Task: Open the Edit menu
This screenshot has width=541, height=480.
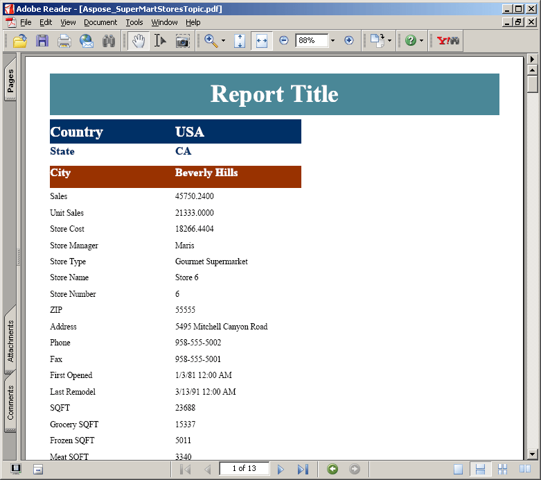Action: coord(46,22)
